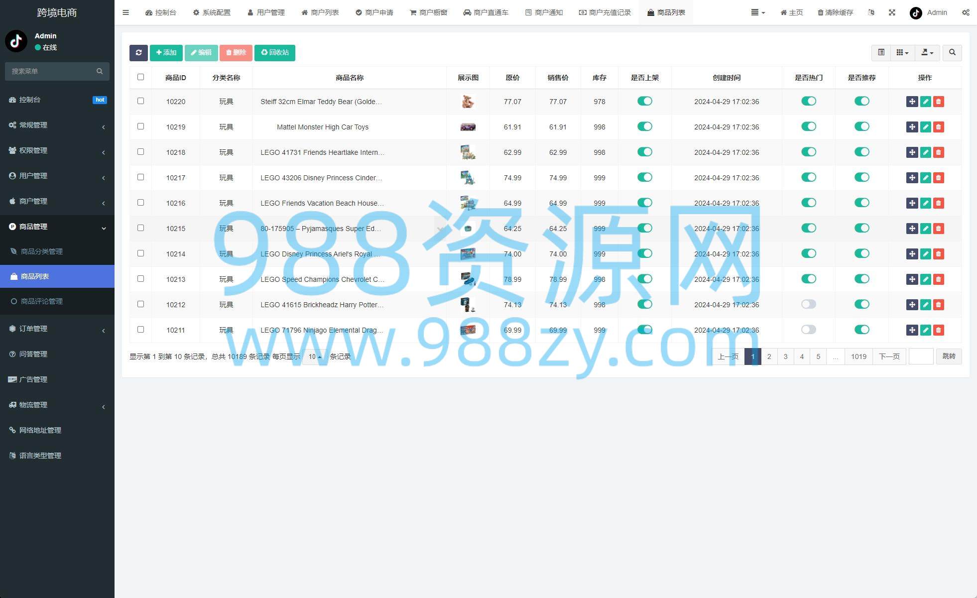Enable the hot toggle for product 10212

click(808, 304)
